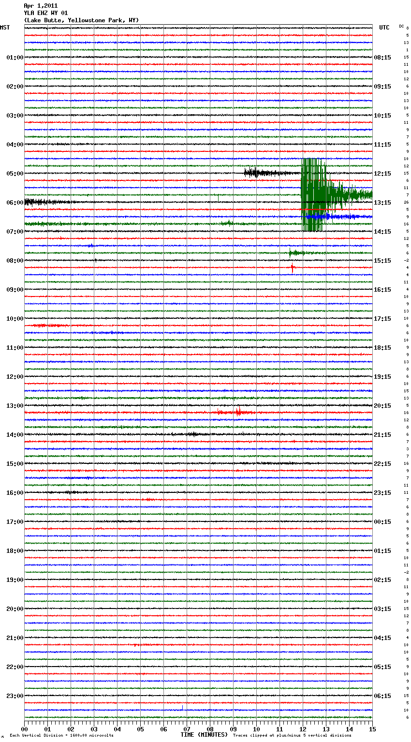This screenshot has width=411, height=742.
Task: Click the MST time label "14:00"
Action: (15, 435)
